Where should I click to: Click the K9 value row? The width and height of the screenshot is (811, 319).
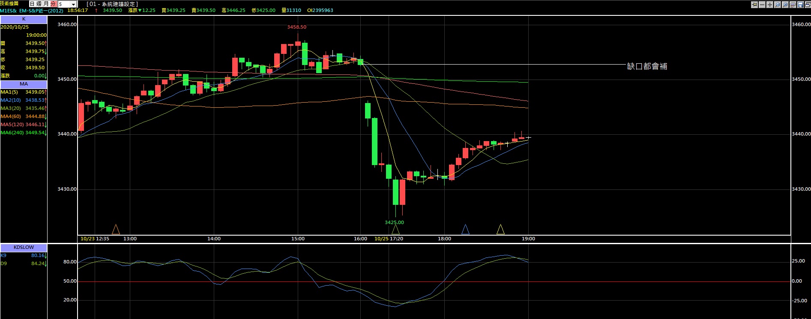click(24, 255)
